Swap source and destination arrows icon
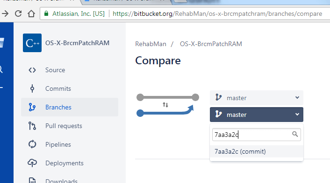The height and width of the screenshot is (183, 330). tap(165, 105)
